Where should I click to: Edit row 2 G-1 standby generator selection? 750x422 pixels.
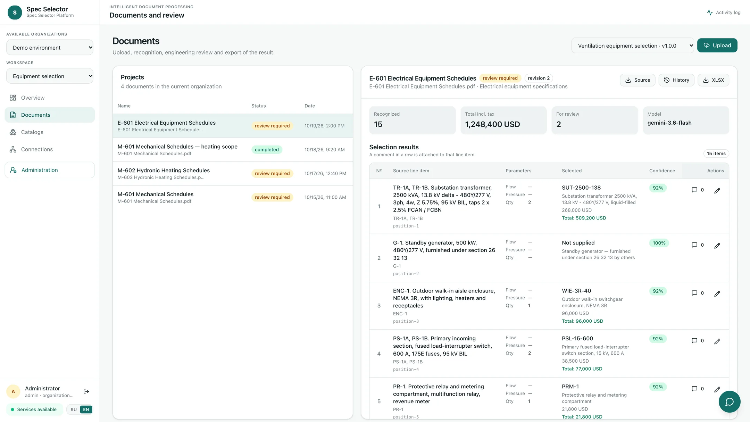pos(717,246)
